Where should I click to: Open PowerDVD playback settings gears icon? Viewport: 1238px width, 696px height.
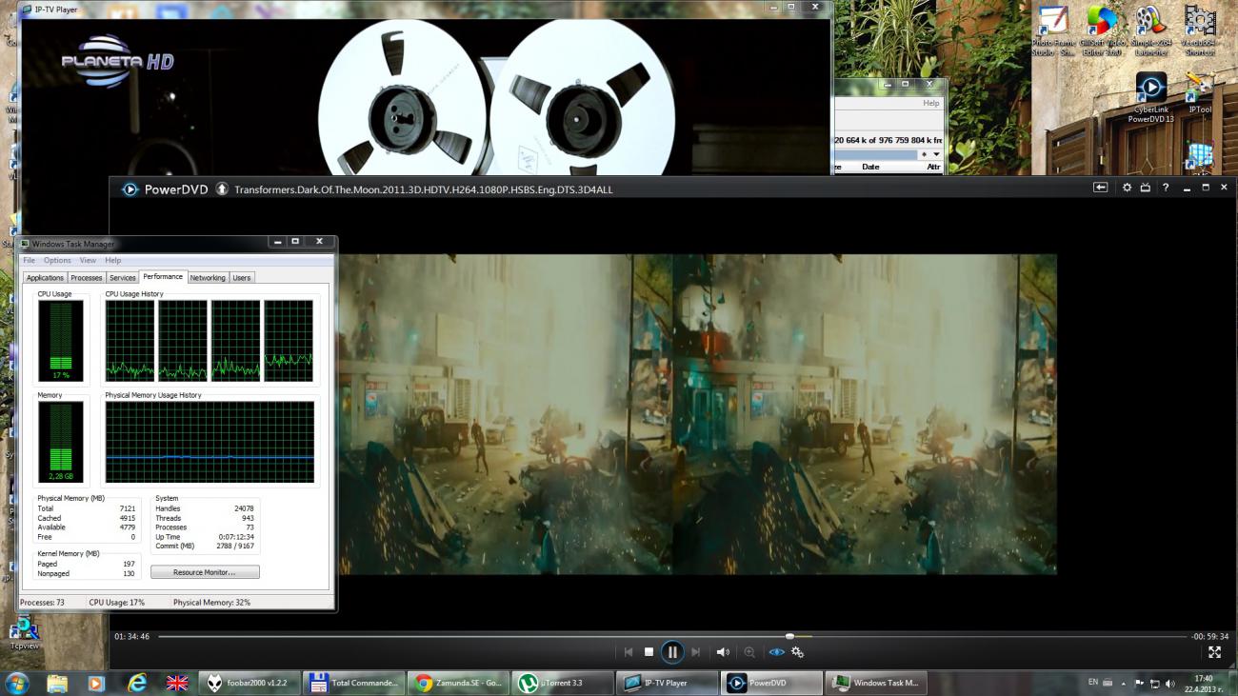coord(798,652)
